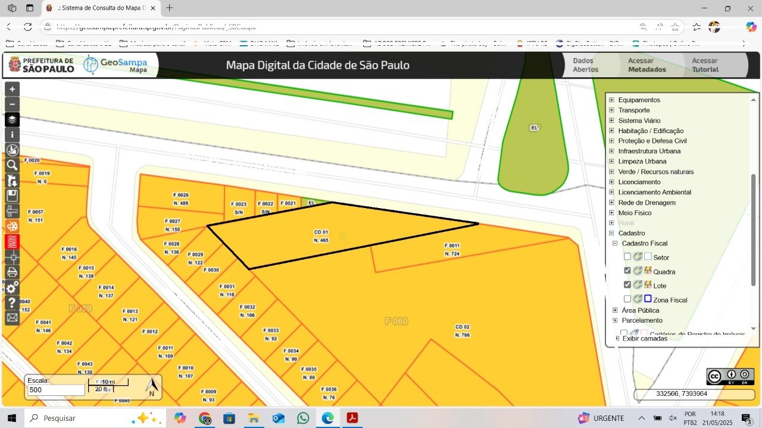Open the map search magnifier tool
Image resolution: width=762 pixels, height=428 pixels.
(x=12, y=165)
